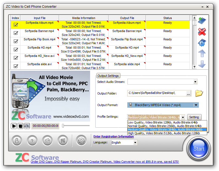Image resolution: width=219 pixels, height=171 pixels.
Task: Click the add video file icon
Action: (202, 21)
